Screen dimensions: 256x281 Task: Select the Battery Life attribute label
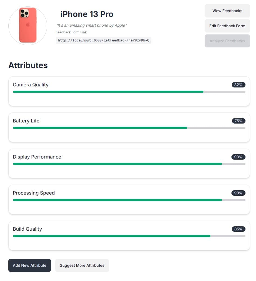click(26, 121)
